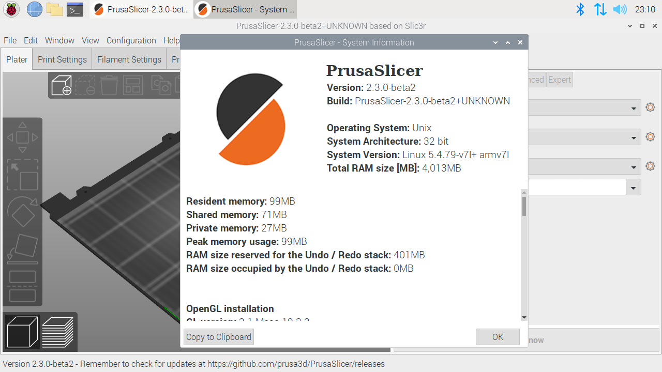Open the network arrows tray icon
The width and height of the screenshot is (662, 372).
[x=600, y=9]
